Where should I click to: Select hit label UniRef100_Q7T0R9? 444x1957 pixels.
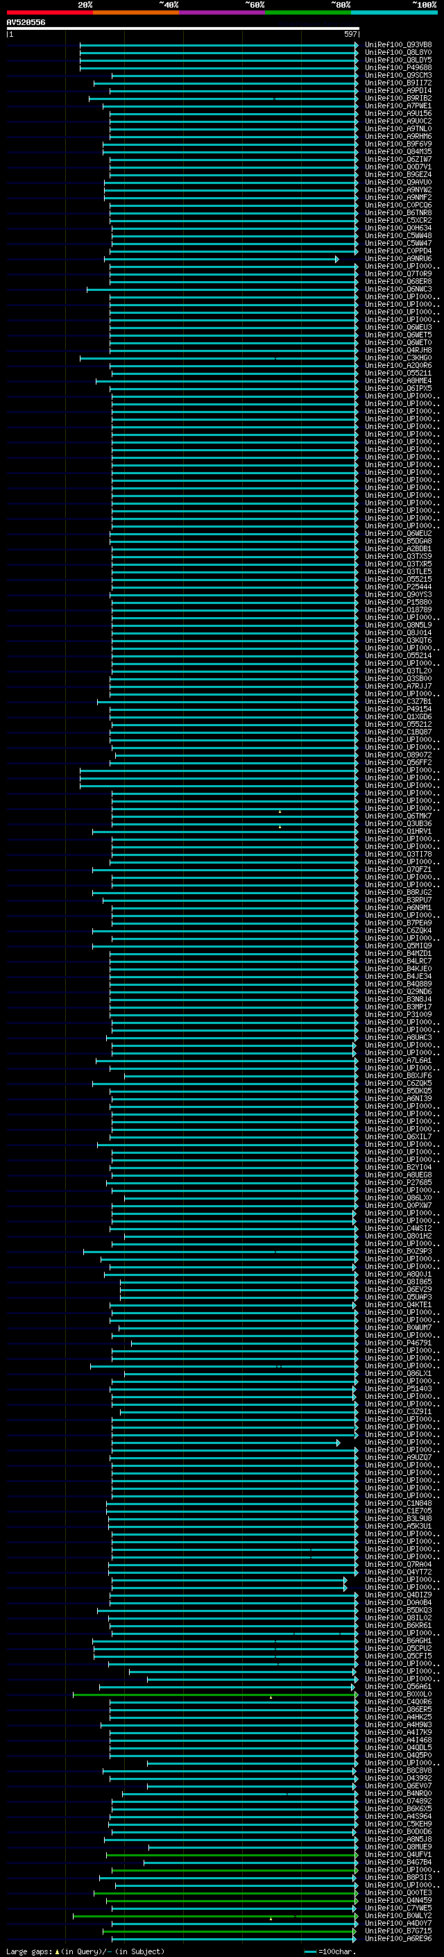pos(398,274)
